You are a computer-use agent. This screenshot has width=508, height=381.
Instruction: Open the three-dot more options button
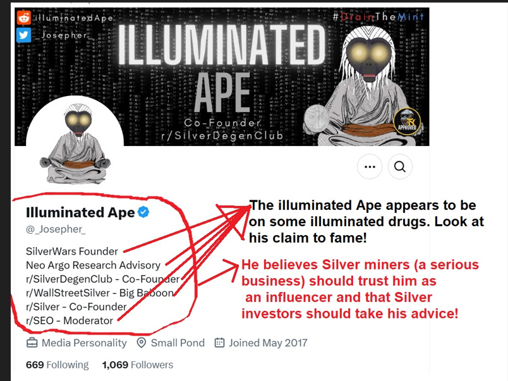[x=370, y=167]
